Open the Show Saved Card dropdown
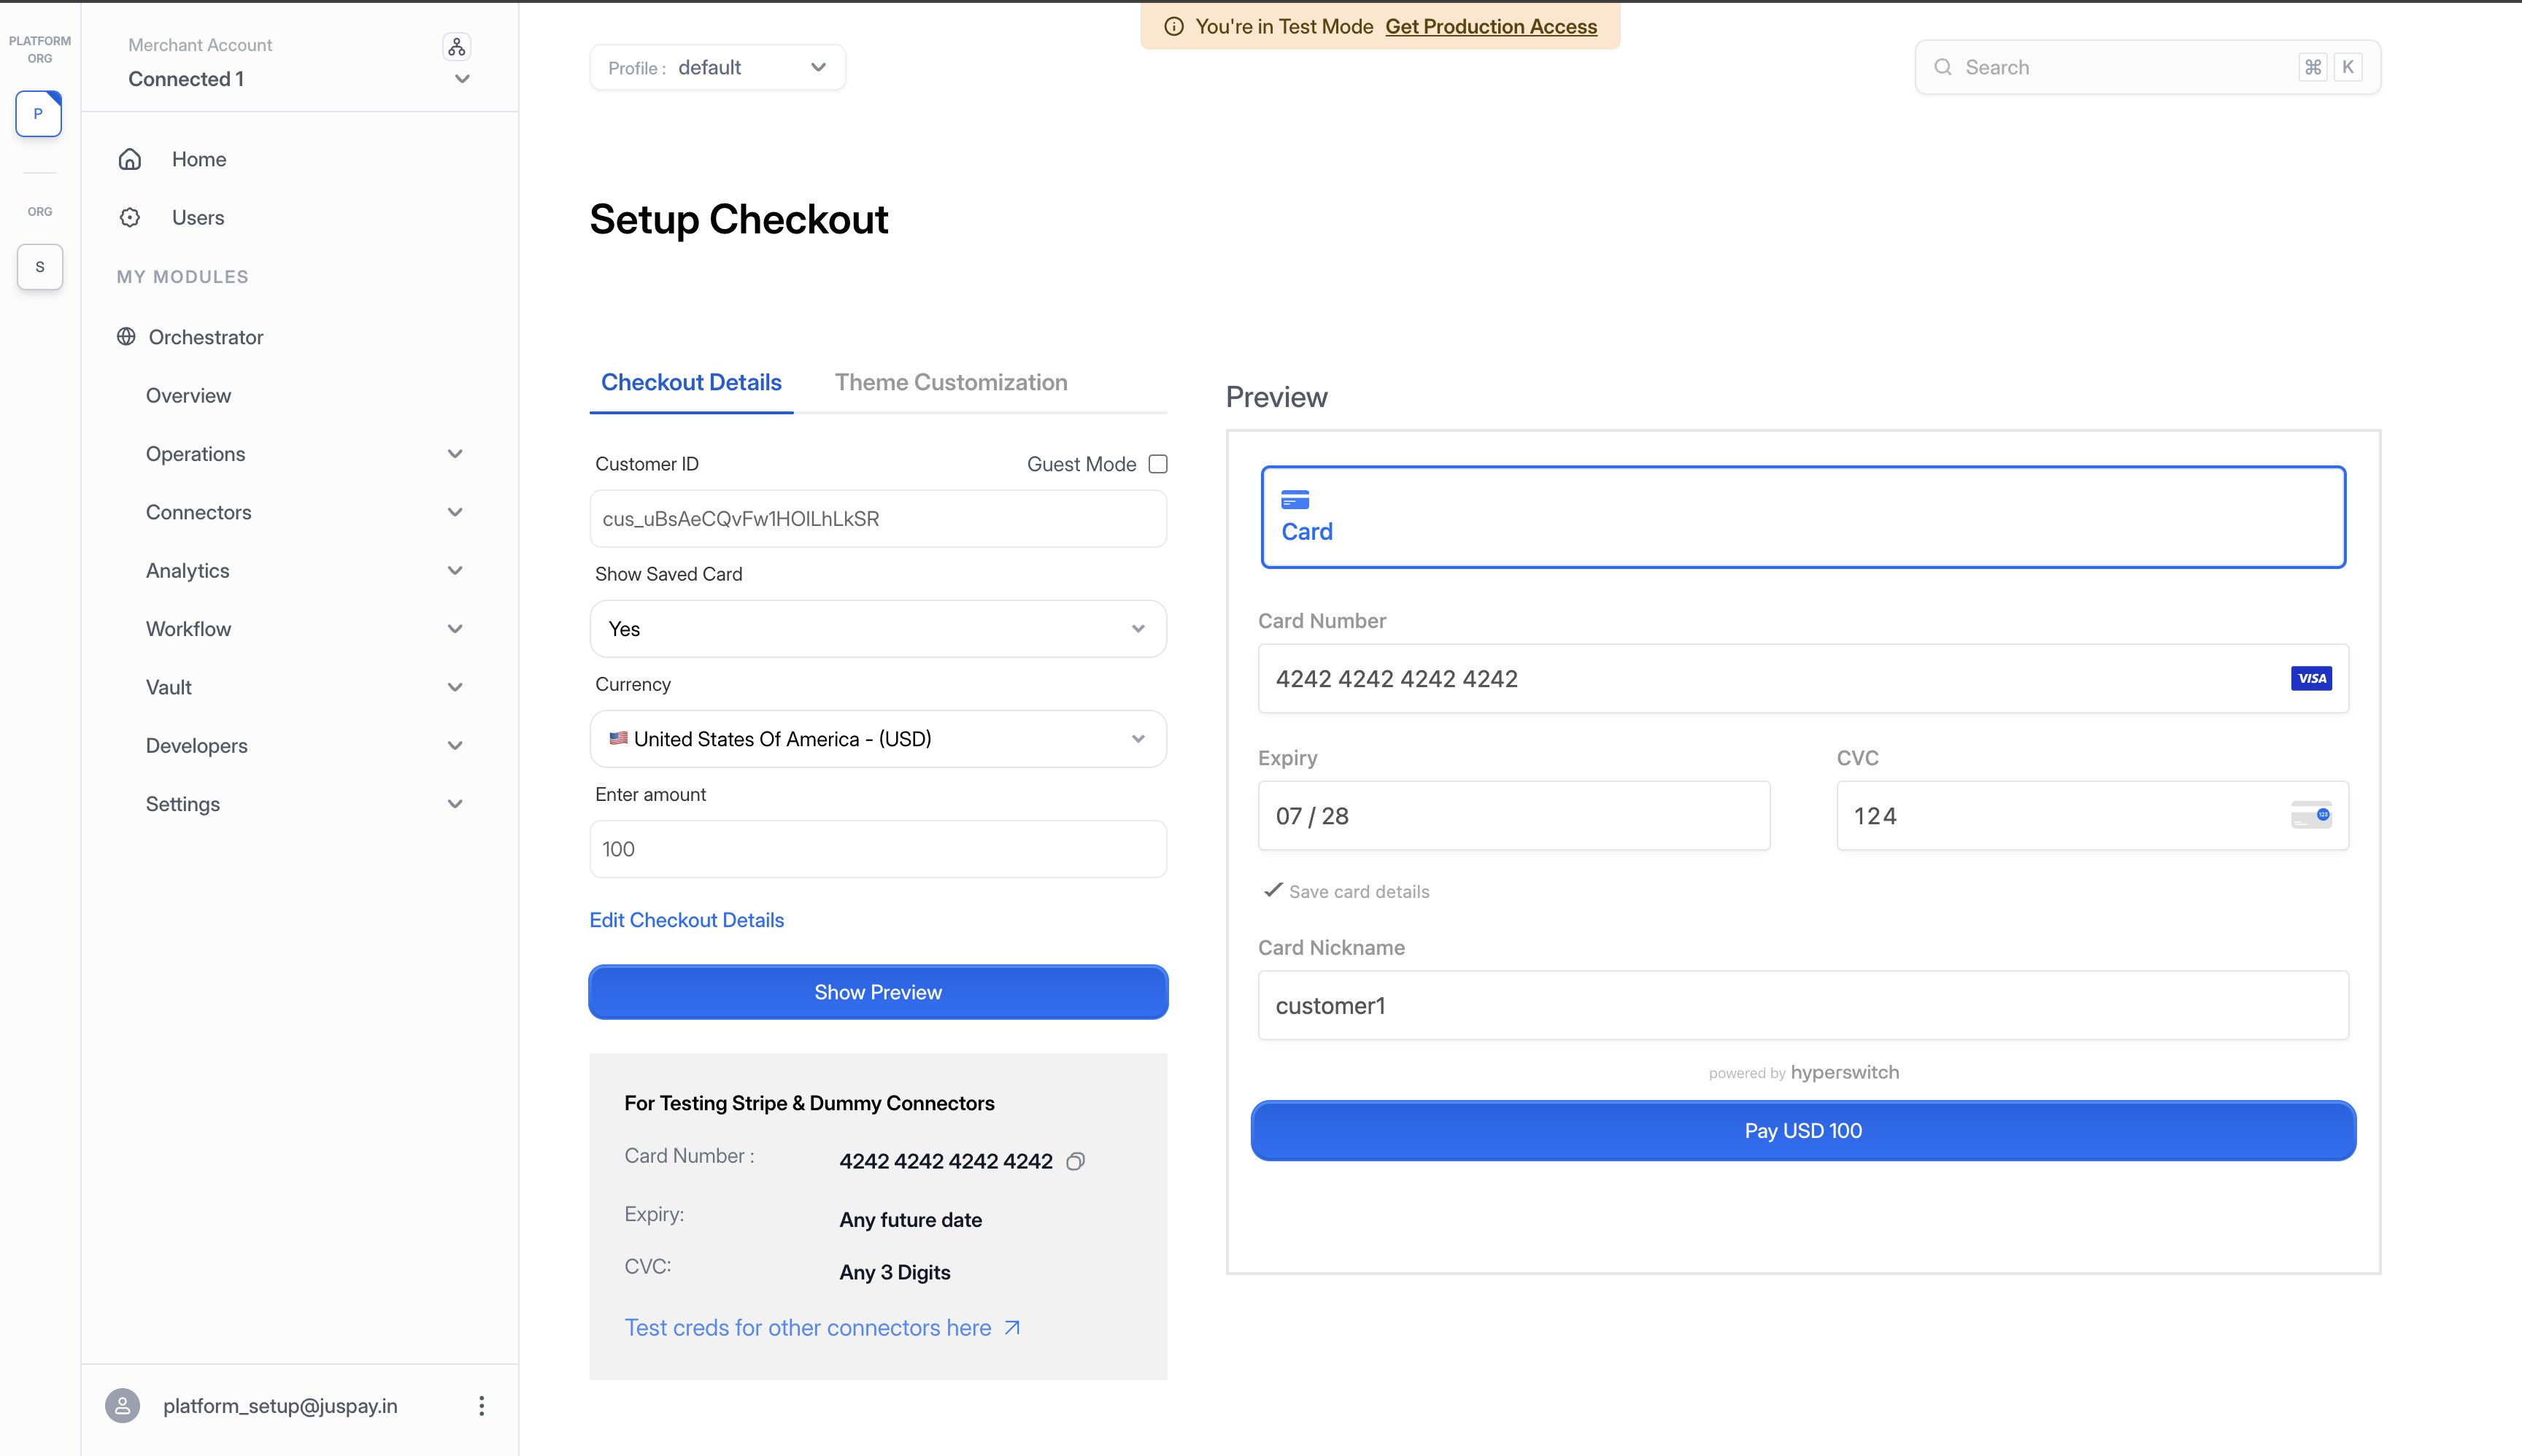The image size is (2522, 1456). pyautogui.click(x=877, y=628)
